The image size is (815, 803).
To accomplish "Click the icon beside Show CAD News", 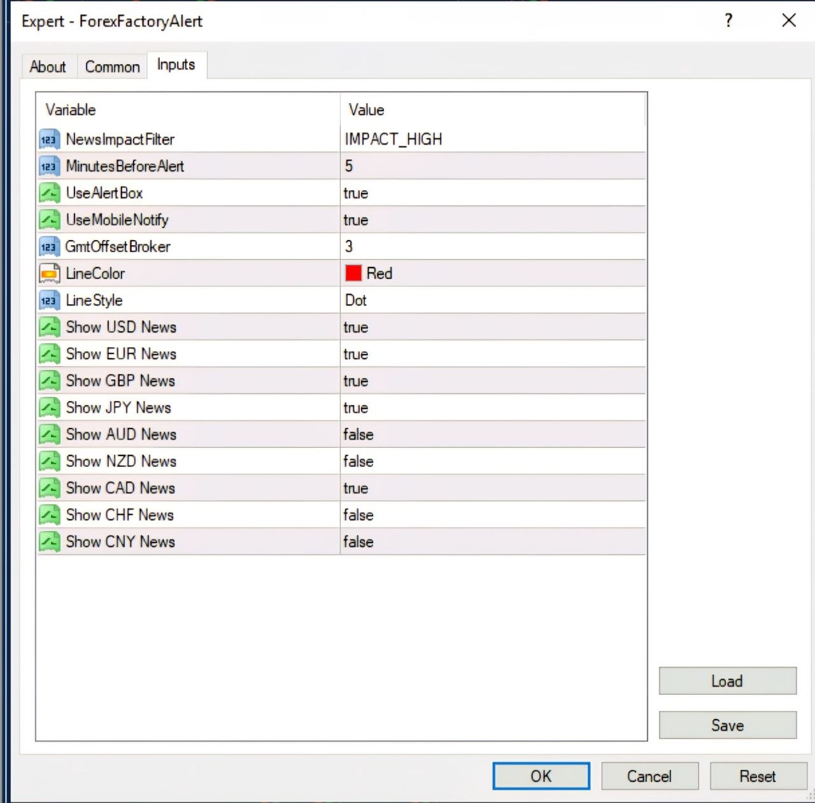I will [x=50, y=488].
